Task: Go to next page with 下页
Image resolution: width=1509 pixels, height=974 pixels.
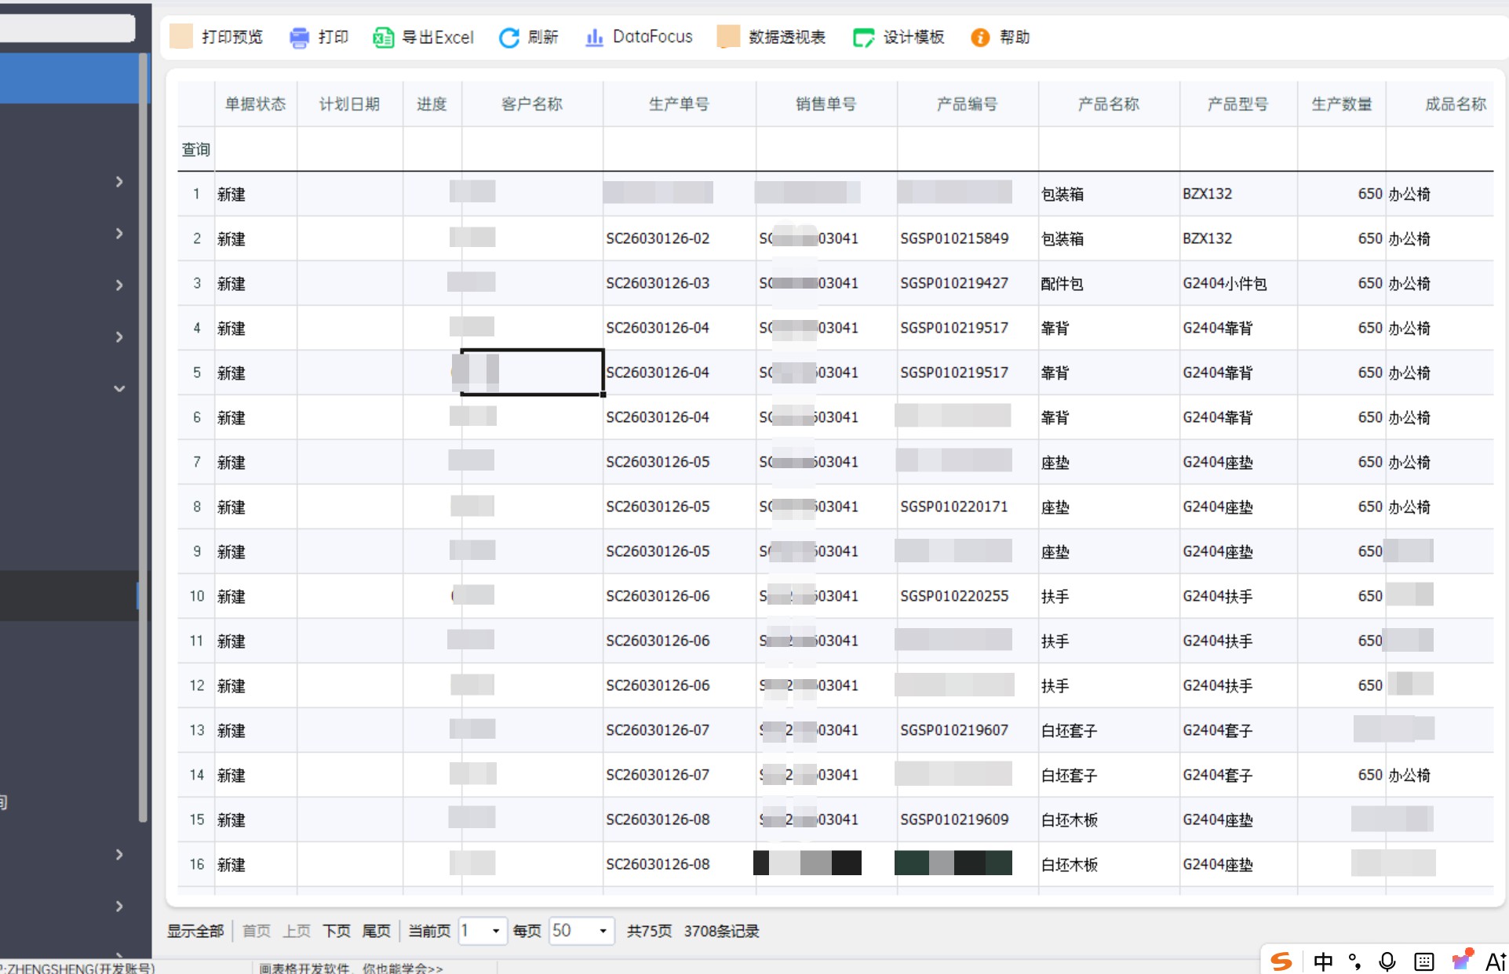Action: 336,931
